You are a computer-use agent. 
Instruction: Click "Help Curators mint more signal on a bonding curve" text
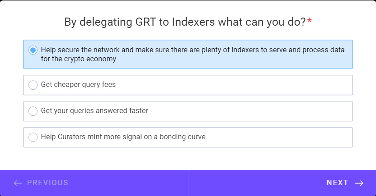[123, 137]
